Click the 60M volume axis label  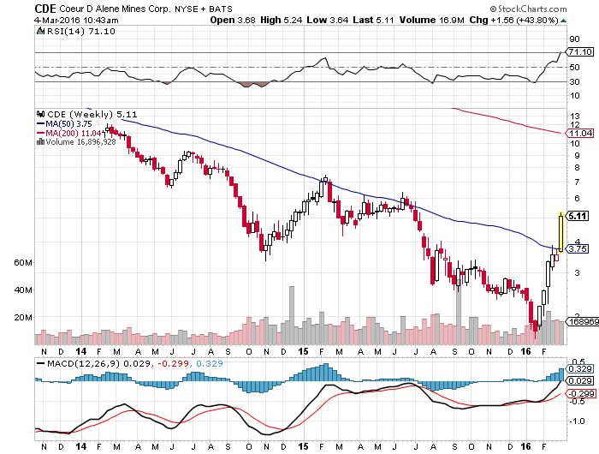coord(23,263)
